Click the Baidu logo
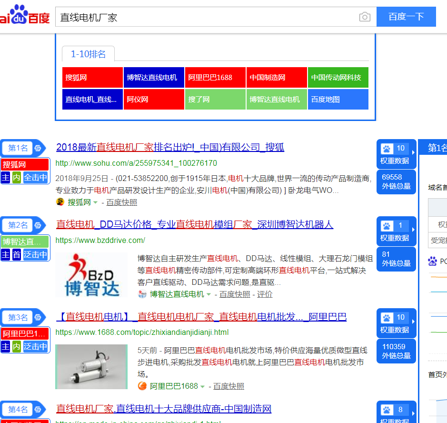The height and width of the screenshot is (423, 447). click(x=25, y=15)
